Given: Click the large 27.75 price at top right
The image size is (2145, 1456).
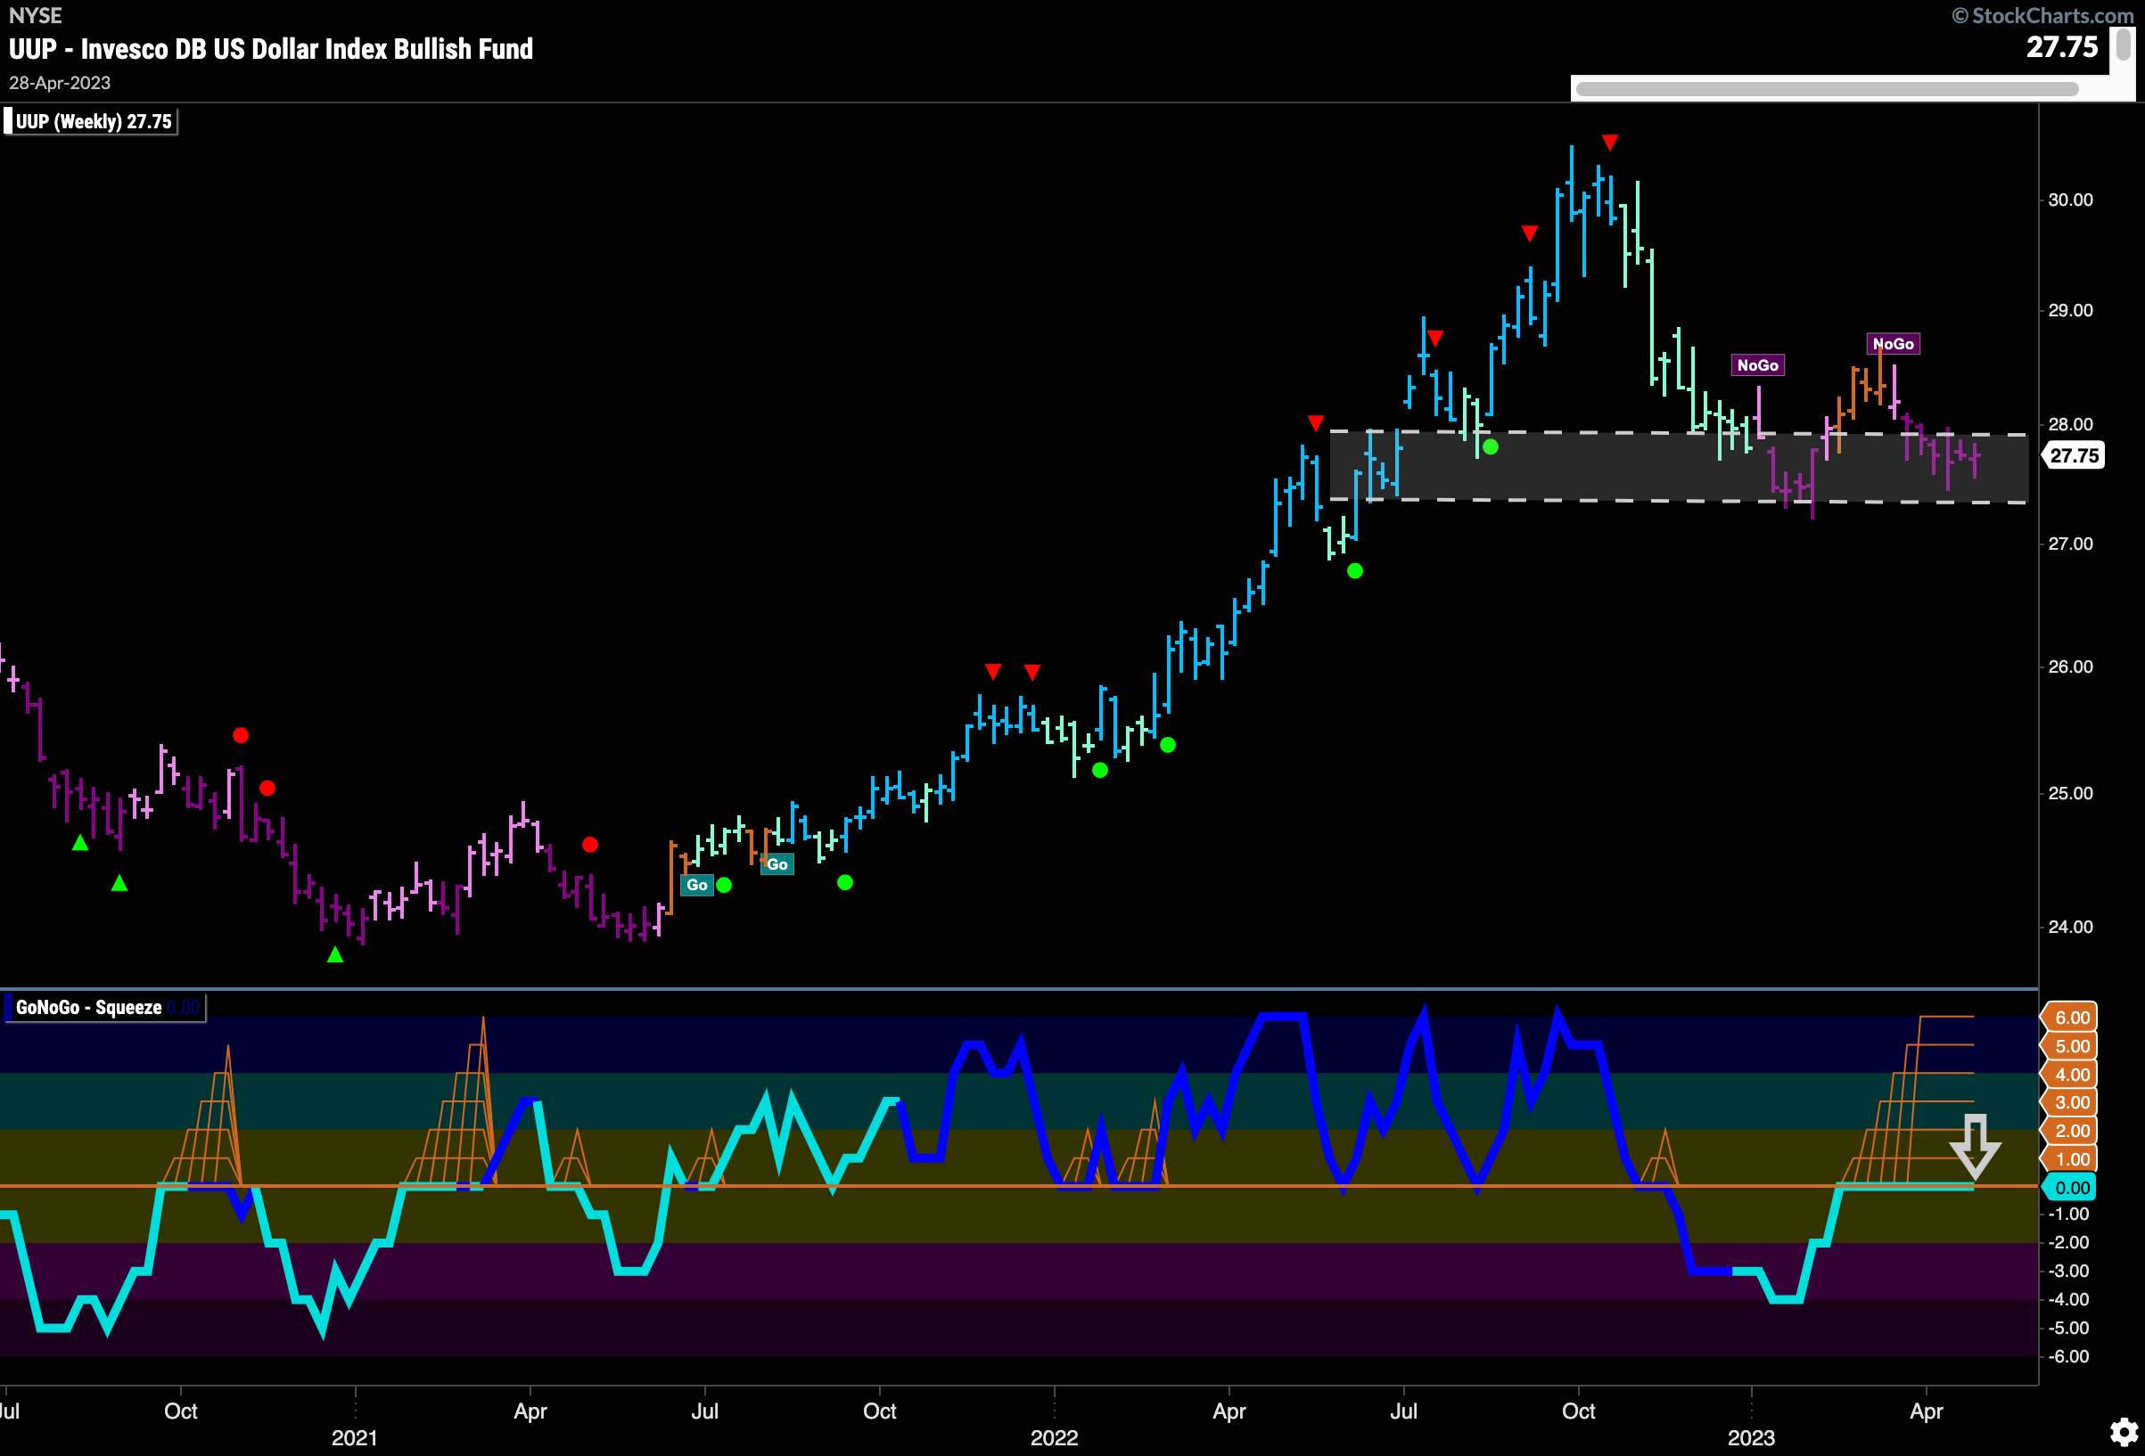Looking at the screenshot, I should (x=2063, y=47).
